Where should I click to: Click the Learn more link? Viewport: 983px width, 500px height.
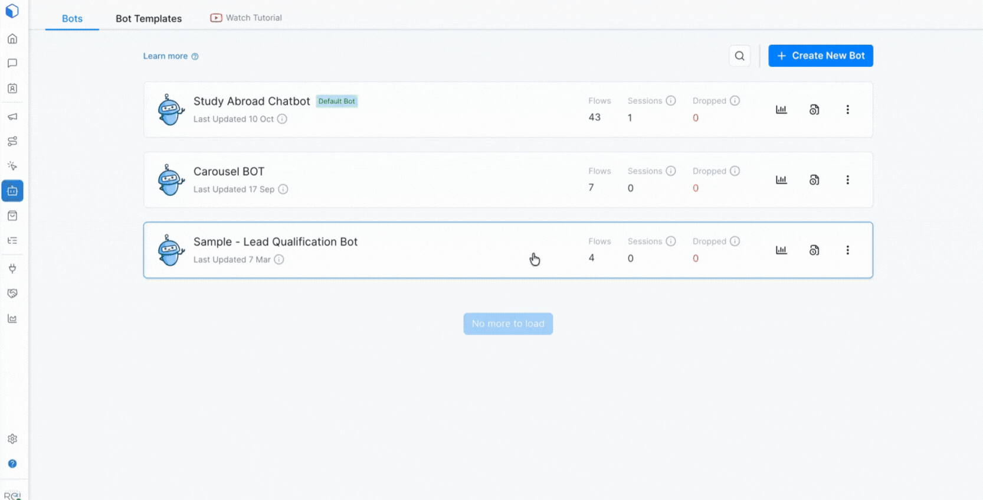171,56
